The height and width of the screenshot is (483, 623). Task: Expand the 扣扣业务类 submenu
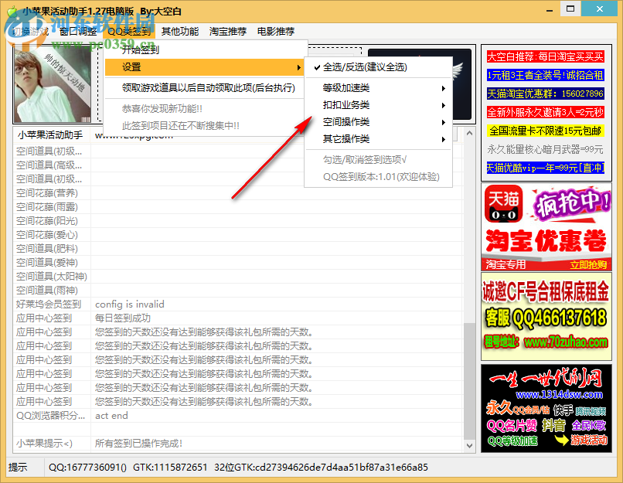[x=378, y=105]
